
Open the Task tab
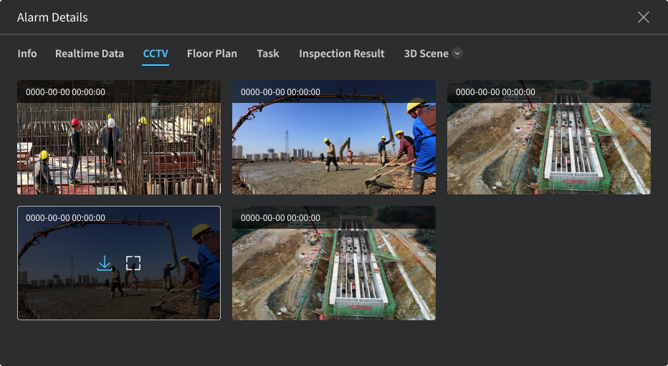click(268, 54)
